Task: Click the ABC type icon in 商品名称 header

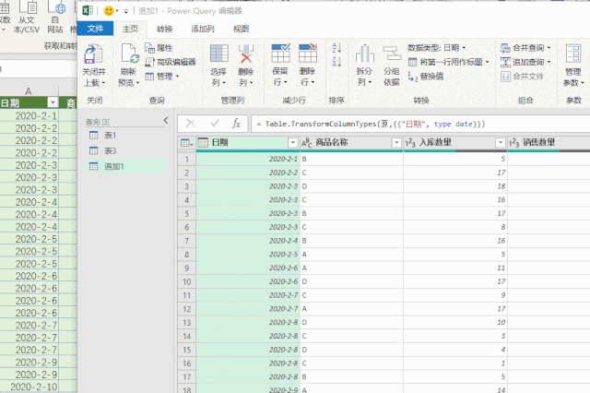Action: coord(307,143)
